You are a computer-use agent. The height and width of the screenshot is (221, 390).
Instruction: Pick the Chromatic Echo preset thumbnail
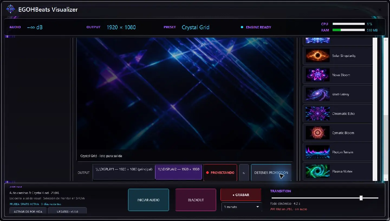(317, 113)
